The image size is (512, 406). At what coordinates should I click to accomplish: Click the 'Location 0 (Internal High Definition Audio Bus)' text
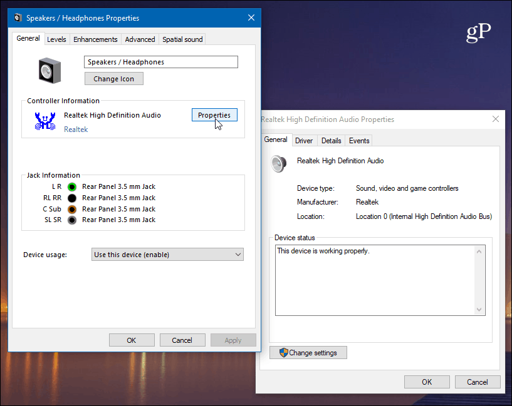424,216
